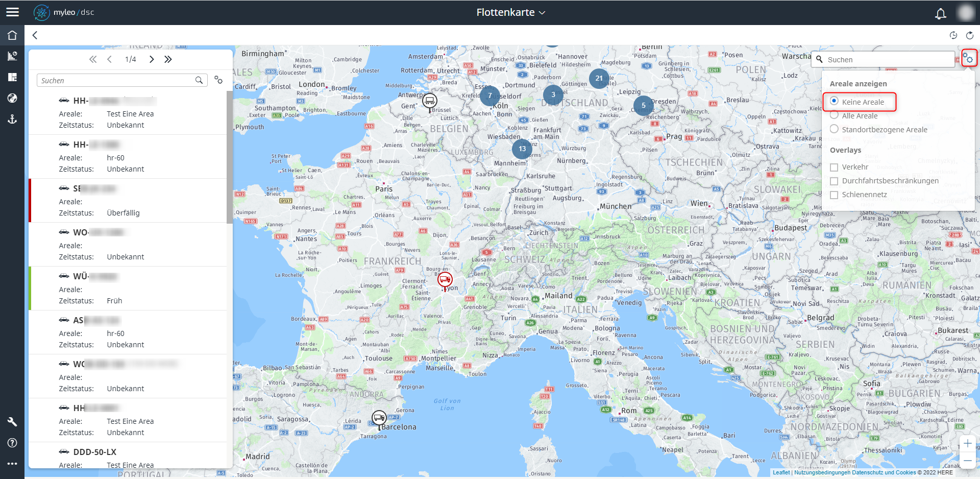
Task: Open the Leaflet link
Action: (x=781, y=472)
